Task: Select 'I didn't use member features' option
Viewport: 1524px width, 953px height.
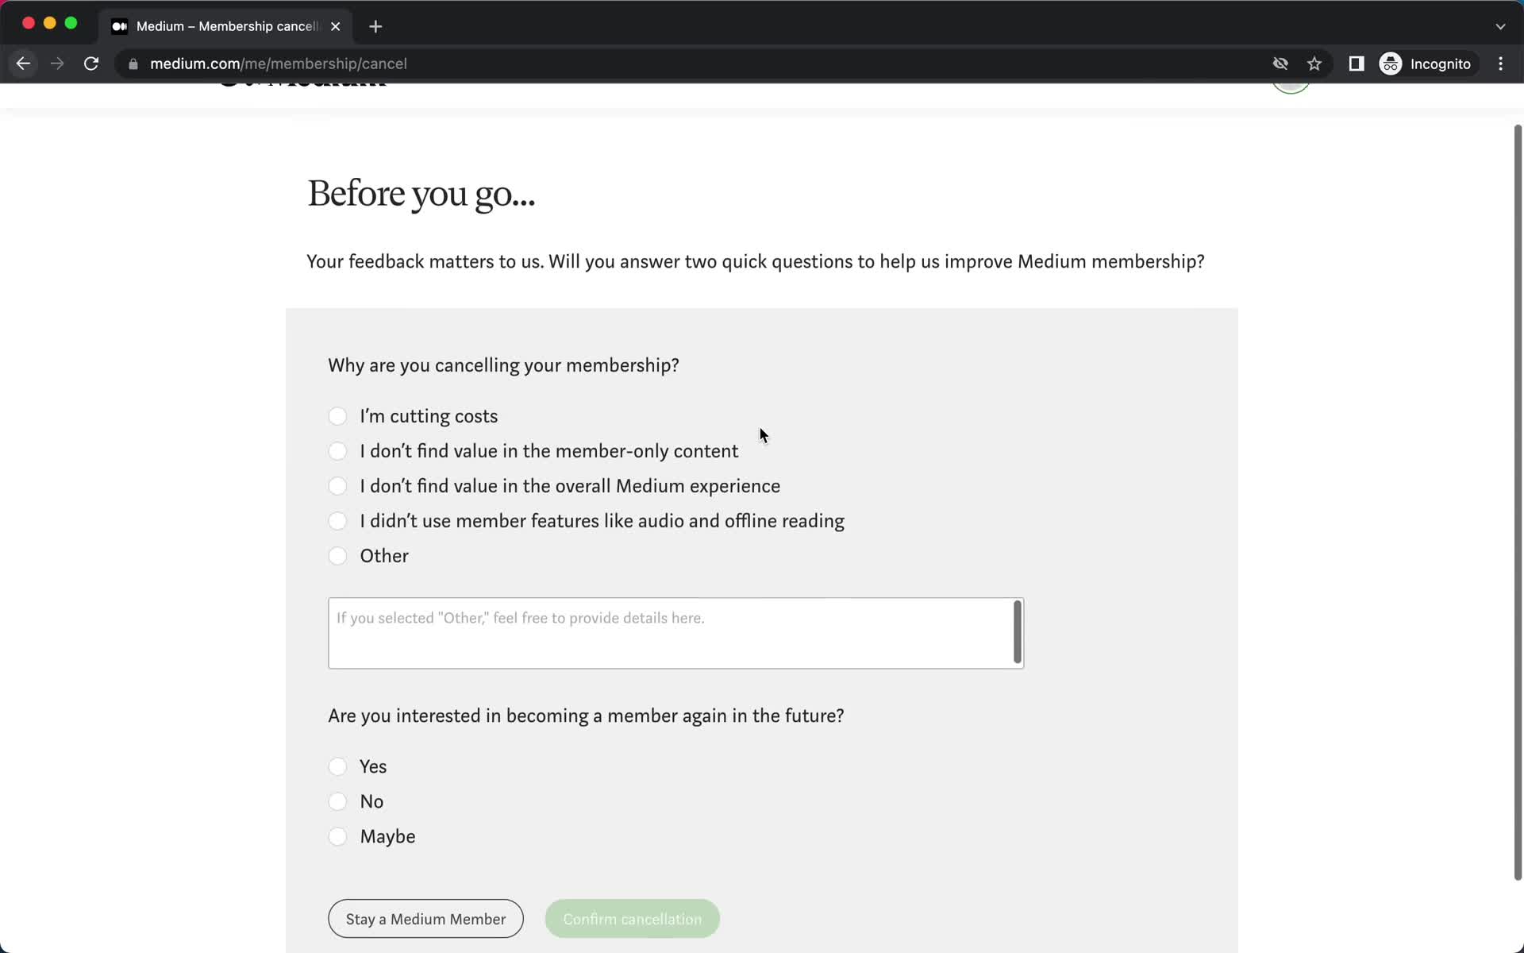Action: coord(338,520)
